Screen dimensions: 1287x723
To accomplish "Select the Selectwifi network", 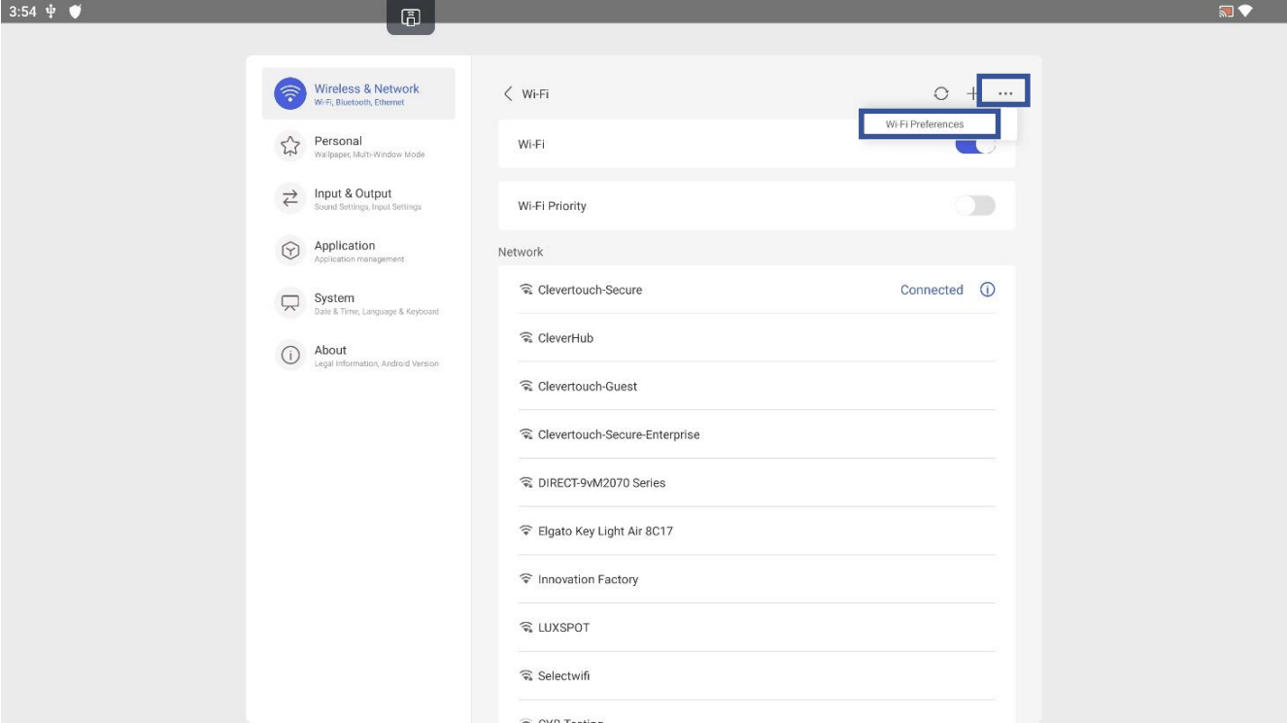I will tap(757, 676).
